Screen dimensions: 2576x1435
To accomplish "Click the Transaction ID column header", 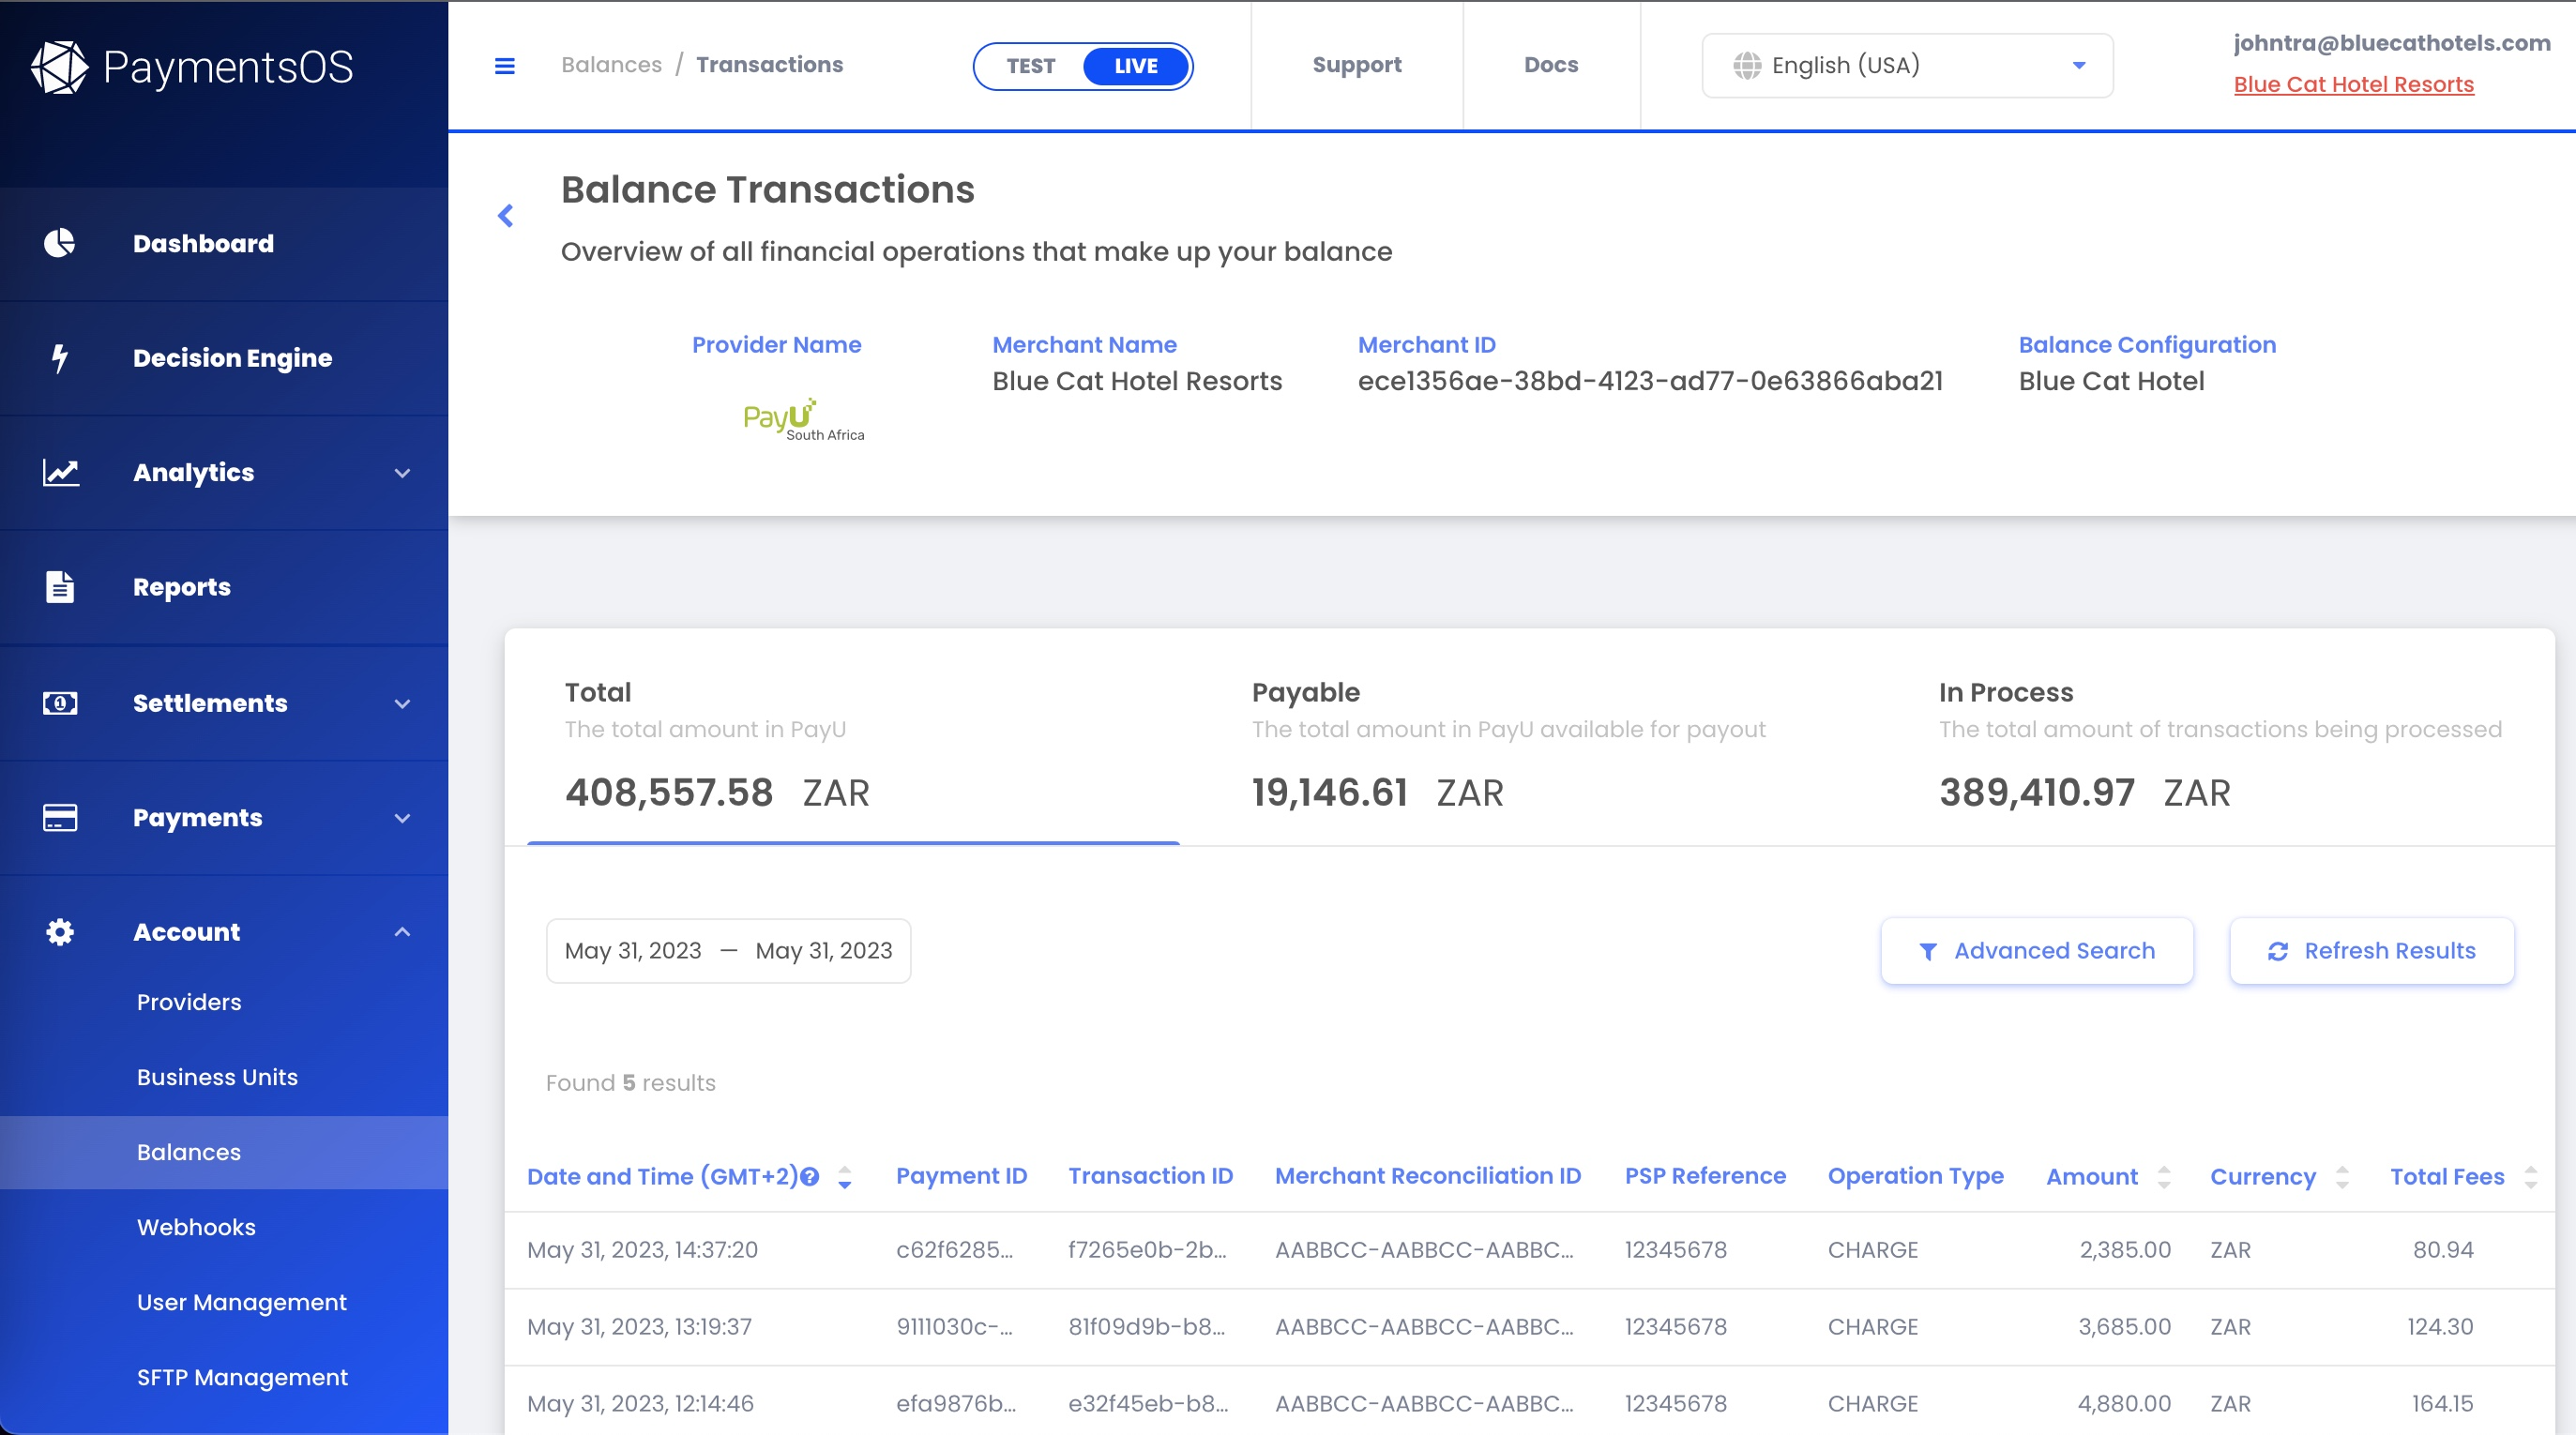I will (1150, 1176).
